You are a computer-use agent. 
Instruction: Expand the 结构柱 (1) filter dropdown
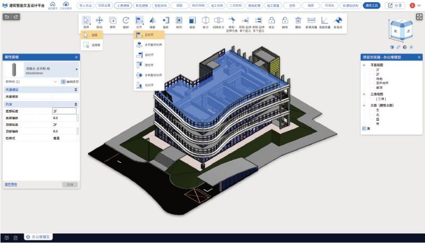[x=56, y=82]
